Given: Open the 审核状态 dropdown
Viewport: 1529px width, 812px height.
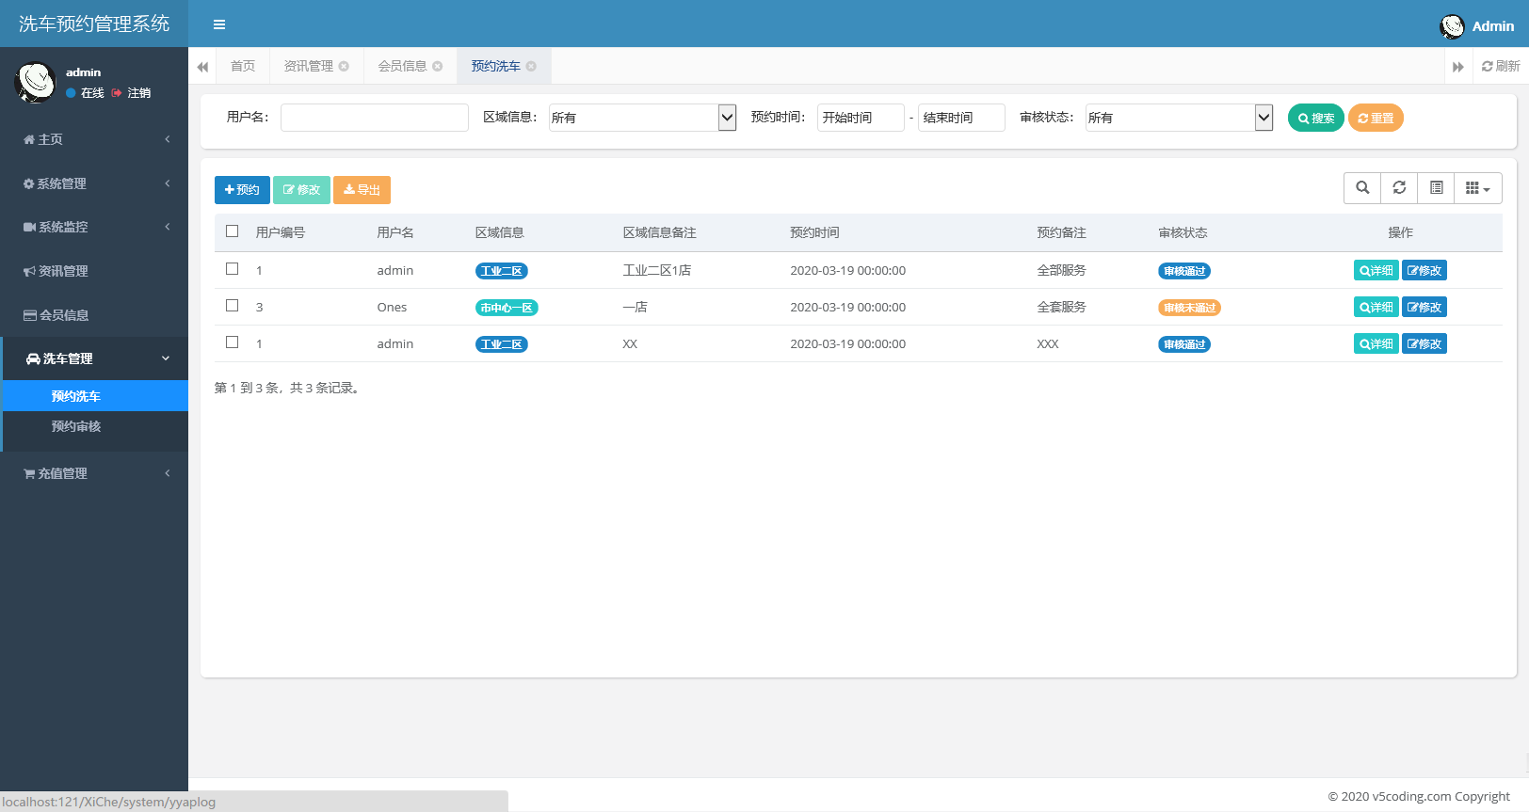Looking at the screenshot, I should (x=1180, y=118).
